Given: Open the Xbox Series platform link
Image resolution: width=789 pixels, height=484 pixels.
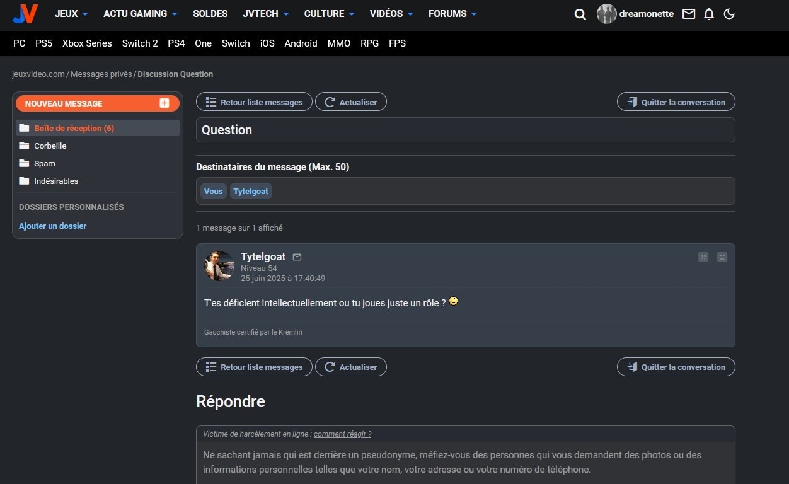Looking at the screenshot, I should pos(87,43).
